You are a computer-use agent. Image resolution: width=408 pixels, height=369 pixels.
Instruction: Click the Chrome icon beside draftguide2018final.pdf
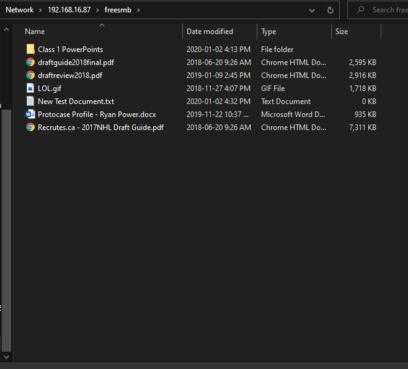(30, 63)
